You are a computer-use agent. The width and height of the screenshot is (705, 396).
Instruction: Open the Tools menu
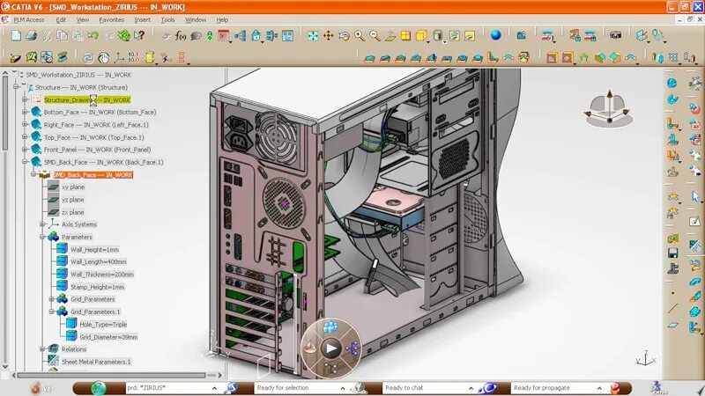coord(167,19)
